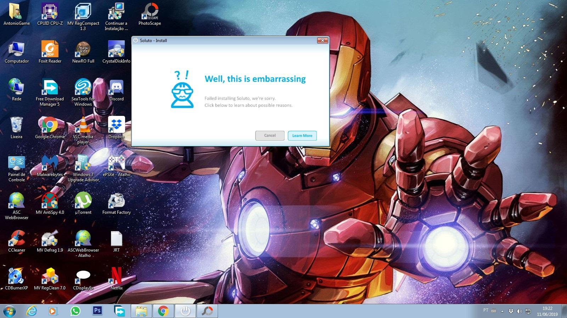This screenshot has height=318, width=567.
Task: Select Windows 7 Upgrade Advisor icon
Action: click(x=83, y=168)
